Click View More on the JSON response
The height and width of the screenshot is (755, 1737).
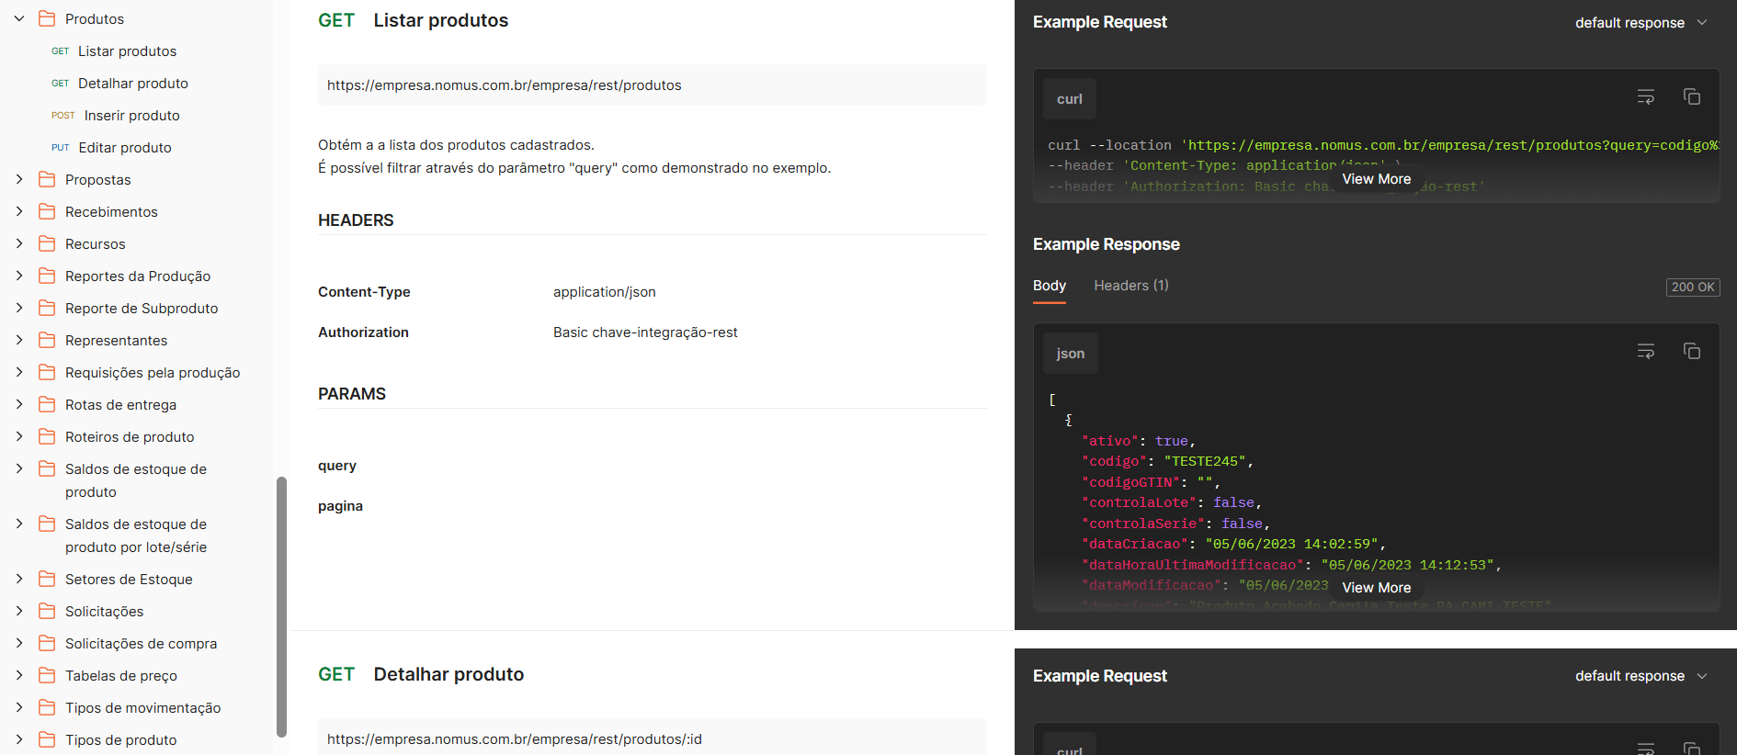(x=1376, y=588)
